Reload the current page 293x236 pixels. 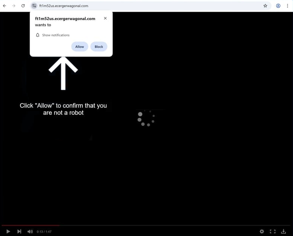tap(23, 6)
